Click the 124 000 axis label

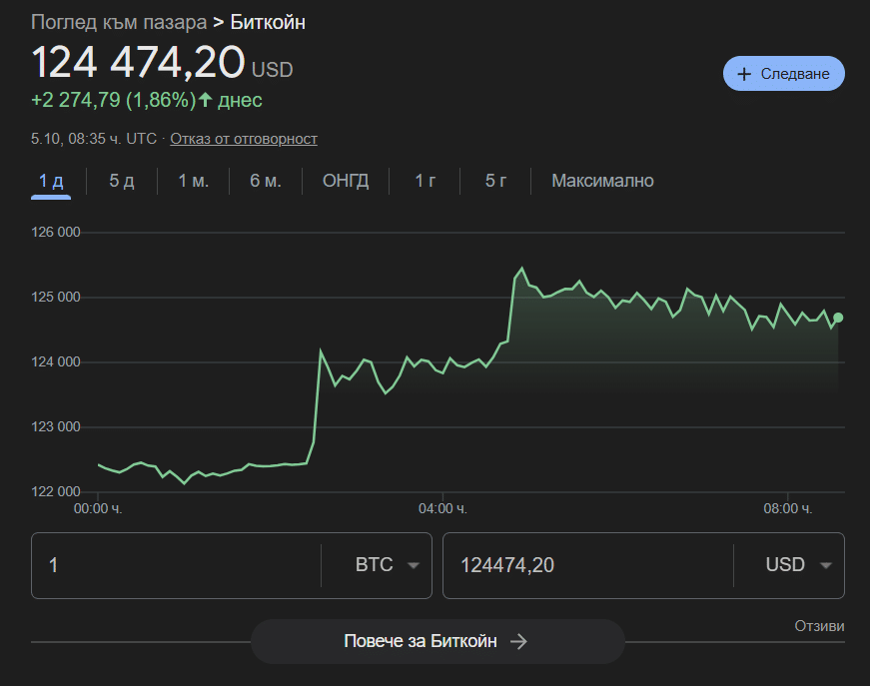click(56, 362)
